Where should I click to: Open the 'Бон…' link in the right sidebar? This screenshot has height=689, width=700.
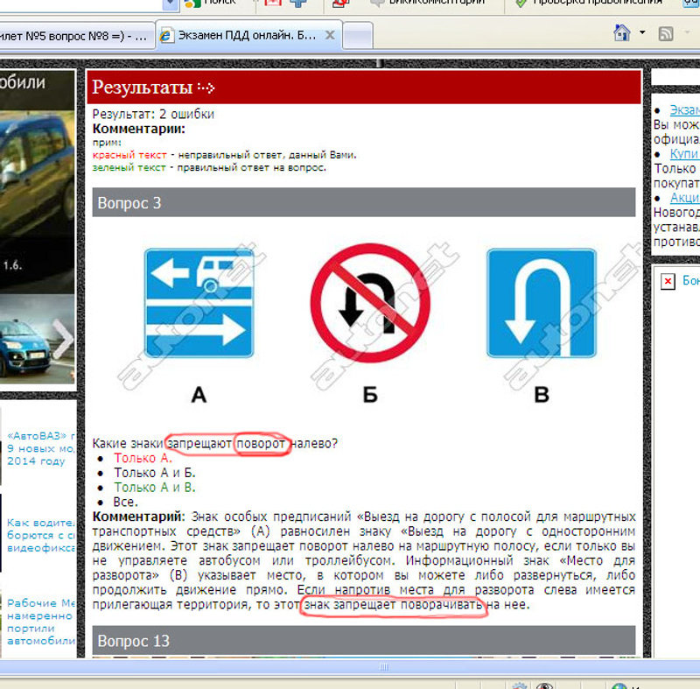click(691, 280)
